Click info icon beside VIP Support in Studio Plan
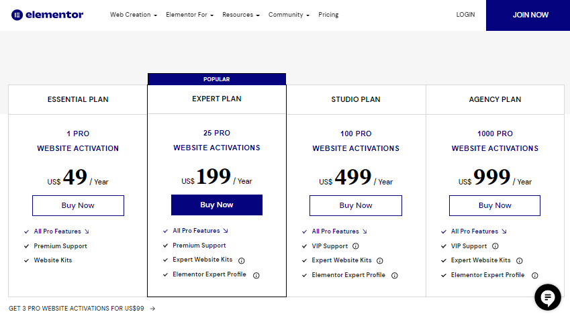Viewport: 570px width, 318px height. tap(356, 246)
